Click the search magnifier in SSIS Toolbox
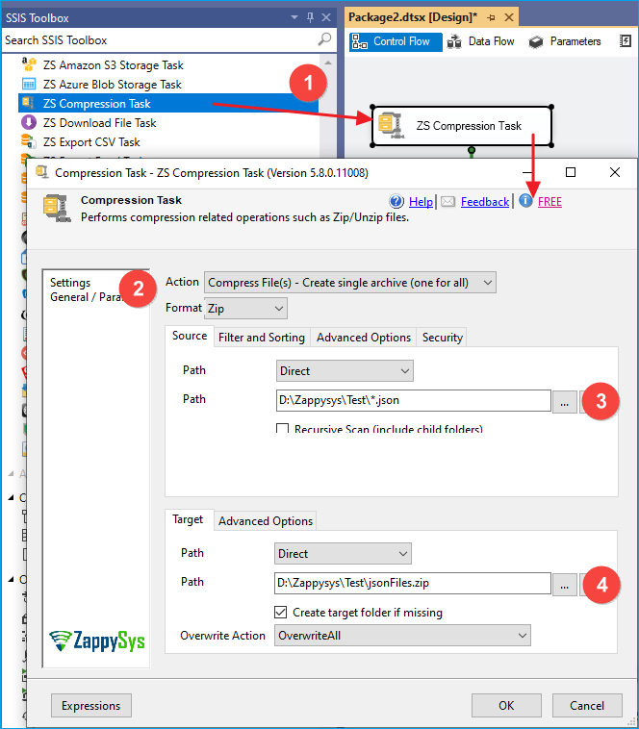The height and width of the screenshot is (729, 639). [x=324, y=40]
